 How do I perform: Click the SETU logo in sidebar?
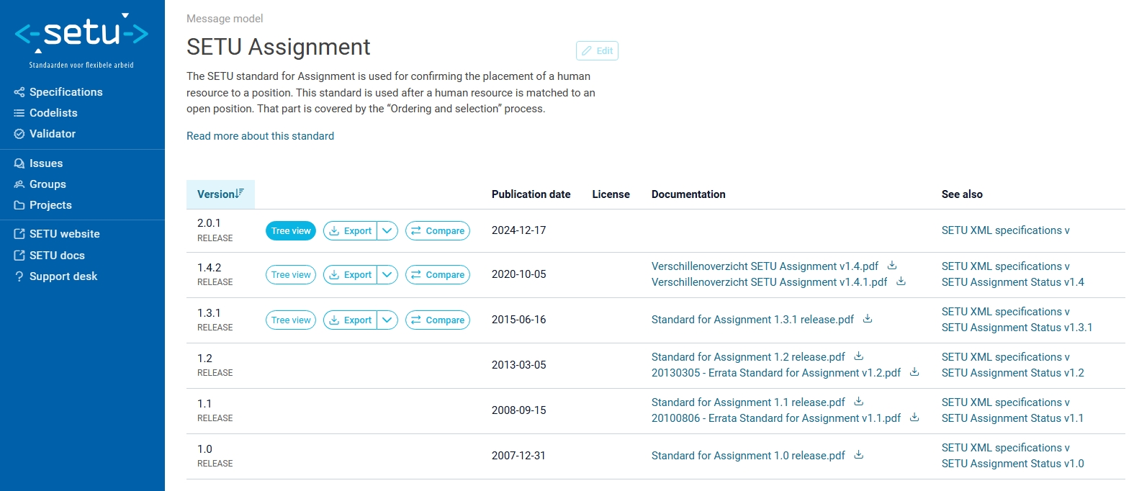[x=81, y=40]
